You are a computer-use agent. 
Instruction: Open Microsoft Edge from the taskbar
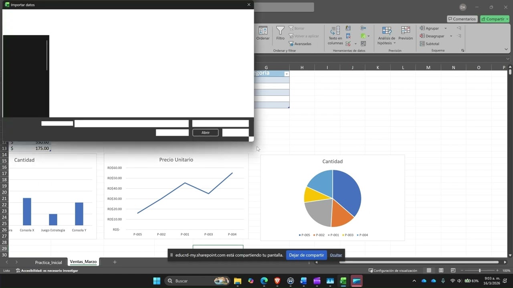264,281
